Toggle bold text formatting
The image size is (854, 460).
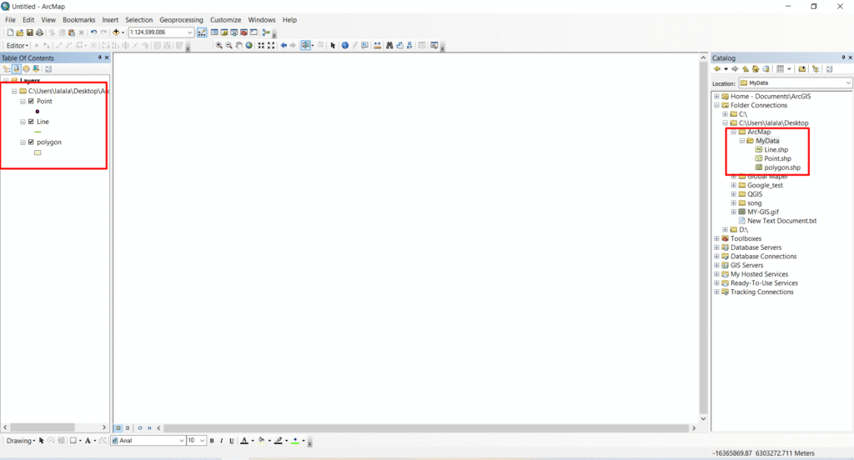tap(212, 441)
